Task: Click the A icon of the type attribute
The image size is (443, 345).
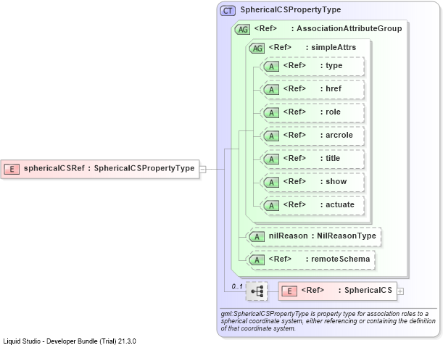Action: (271, 67)
